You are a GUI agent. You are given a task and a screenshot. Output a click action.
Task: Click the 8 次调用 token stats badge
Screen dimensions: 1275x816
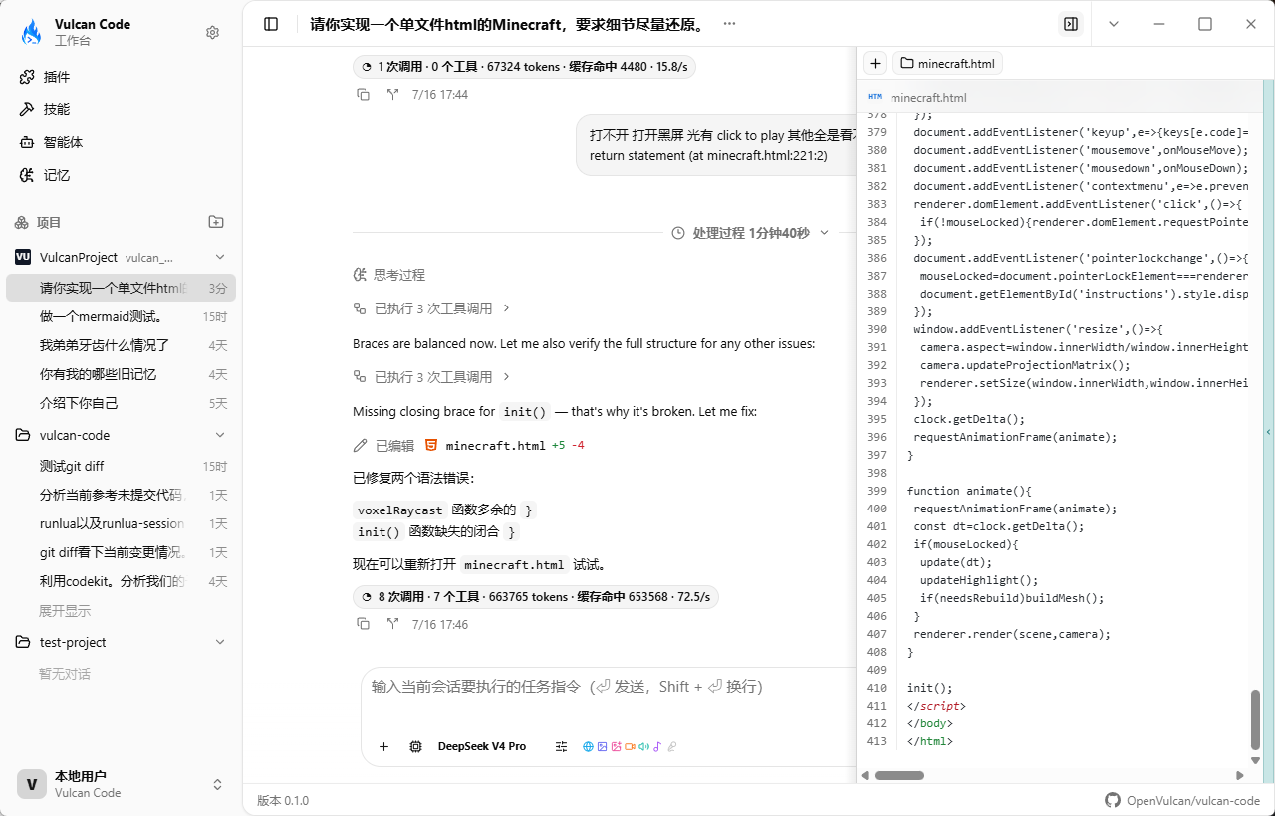[x=536, y=597]
